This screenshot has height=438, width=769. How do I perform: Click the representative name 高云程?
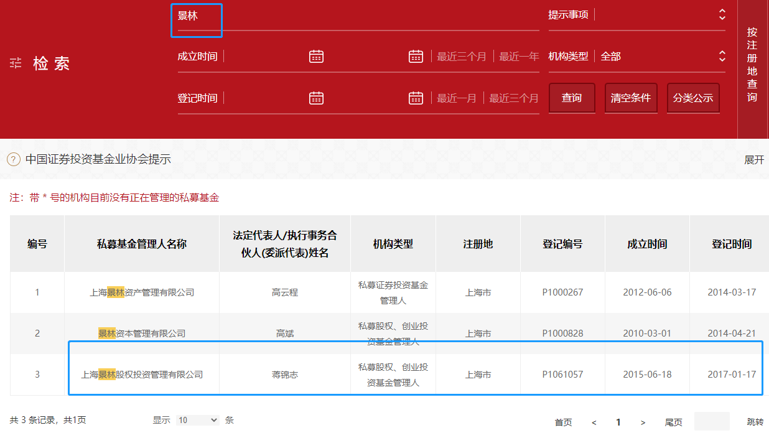pyautogui.click(x=285, y=292)
